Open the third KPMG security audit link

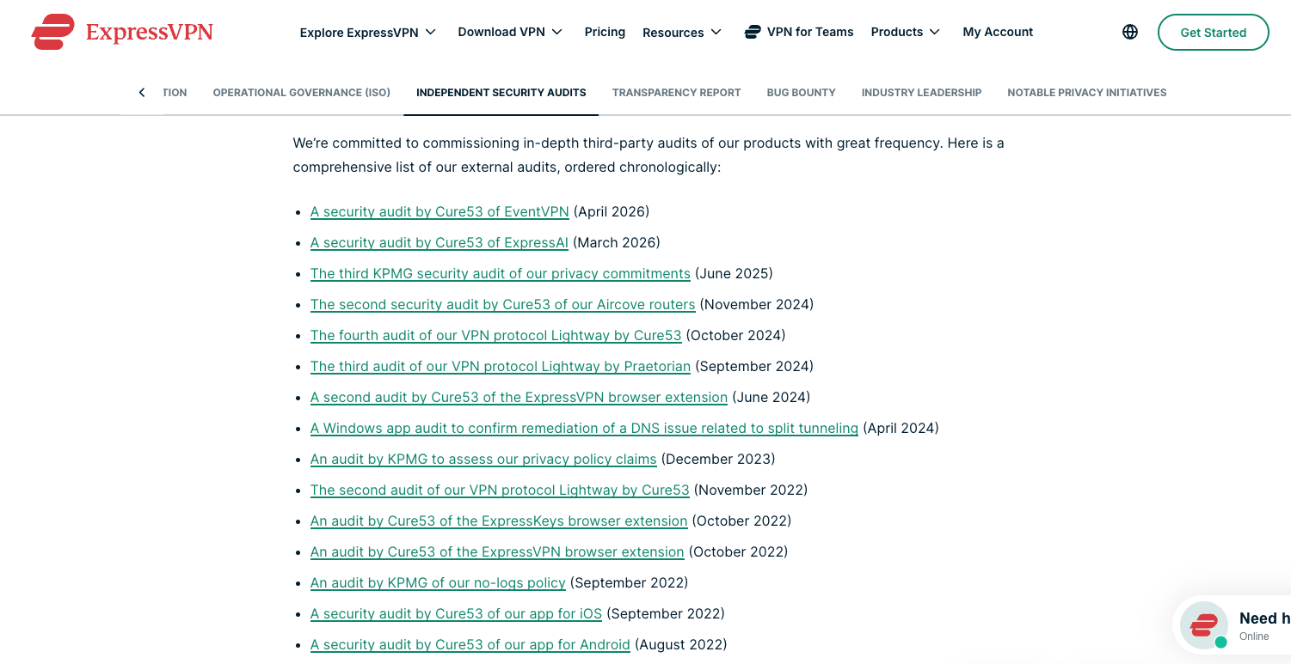click(x=501, y=273)
